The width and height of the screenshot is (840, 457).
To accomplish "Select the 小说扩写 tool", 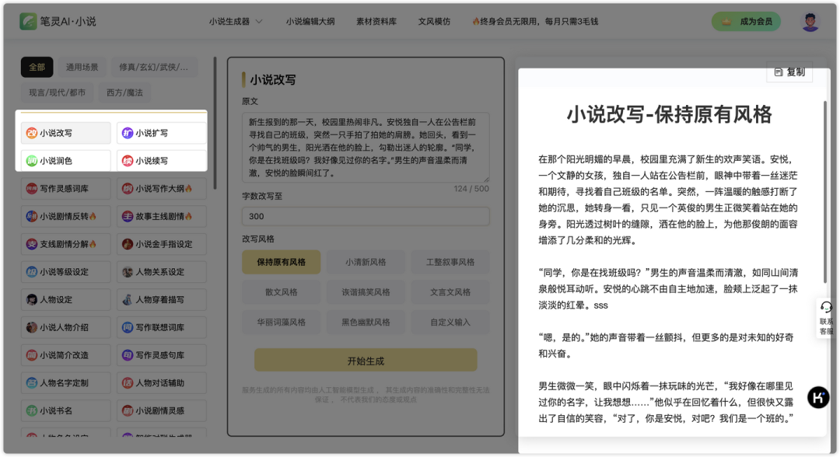I will (x=161, y=133).
